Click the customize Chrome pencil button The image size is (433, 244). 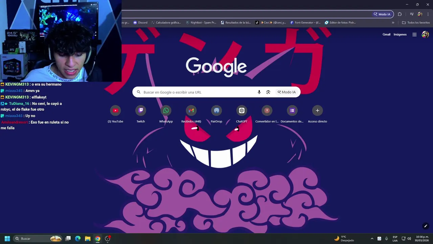click(426, 226)
